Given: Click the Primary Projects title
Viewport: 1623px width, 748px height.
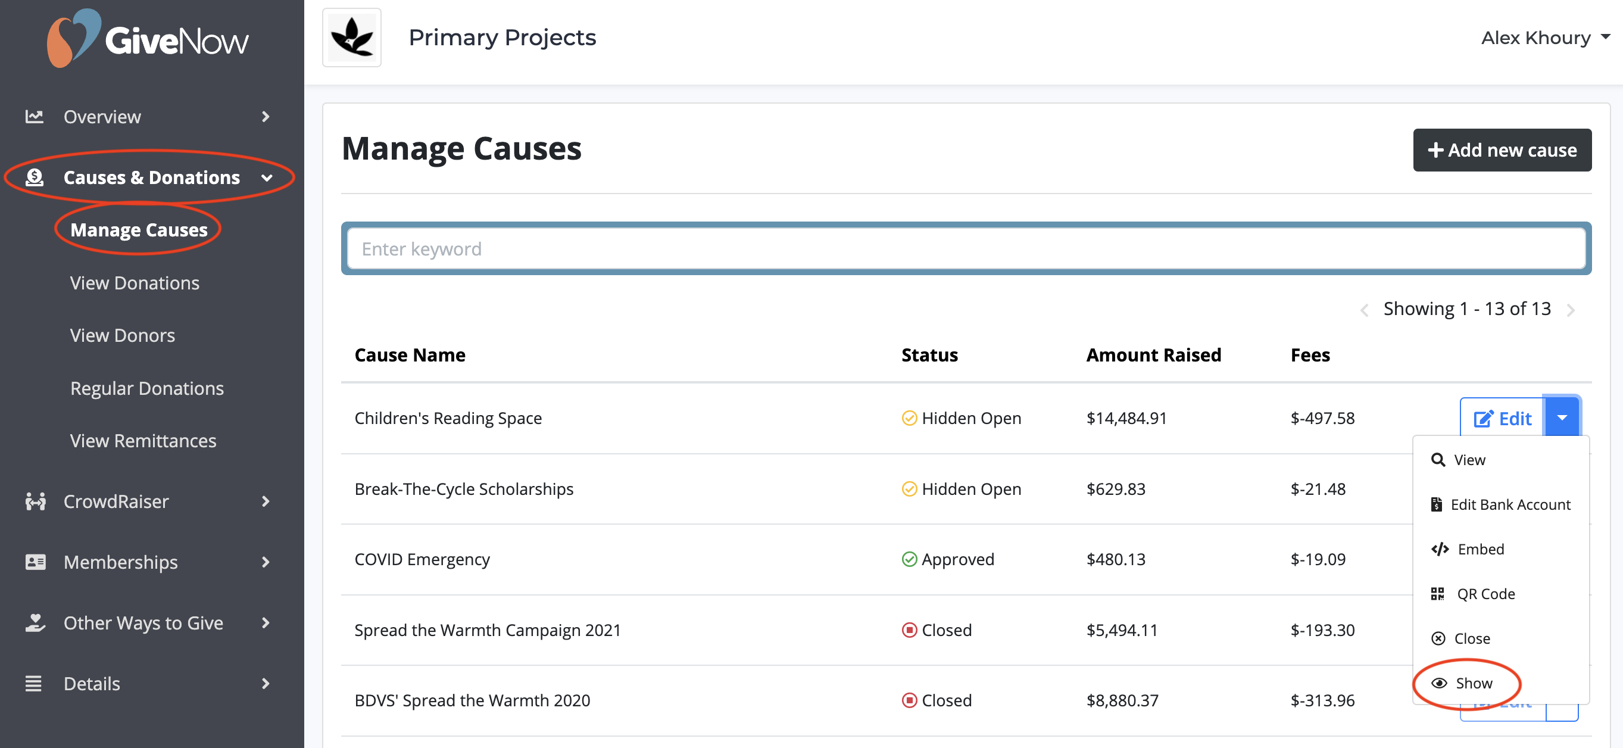Looking at the screenshot, I should [502, 37].
